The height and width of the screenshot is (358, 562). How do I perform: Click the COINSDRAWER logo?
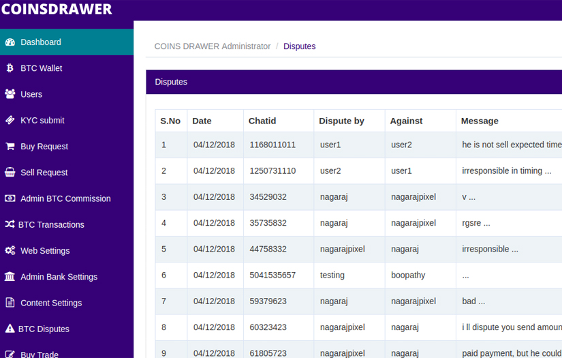(x=57, y=9)
